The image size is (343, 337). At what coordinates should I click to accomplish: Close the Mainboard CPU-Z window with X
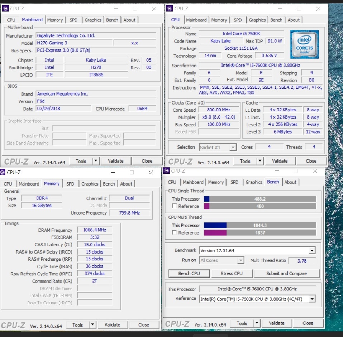tap(154, 9)
